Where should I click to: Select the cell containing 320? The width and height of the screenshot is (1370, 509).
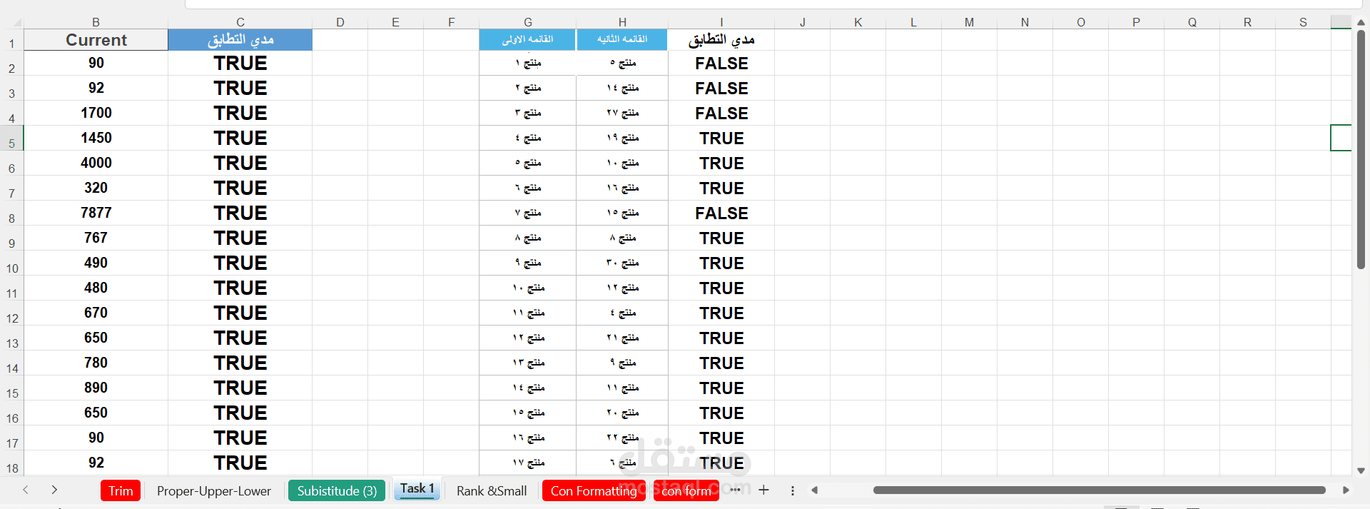[x=96, y=188]
